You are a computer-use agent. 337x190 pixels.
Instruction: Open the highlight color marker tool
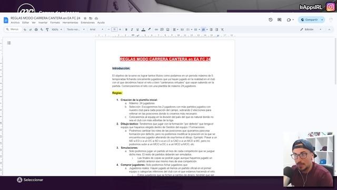click(150, 30)
